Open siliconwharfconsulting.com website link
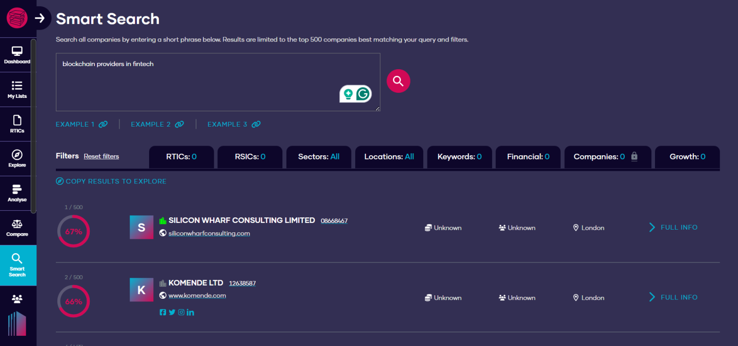The width and height of the screenshot is (738, 346). pos(209,233)
